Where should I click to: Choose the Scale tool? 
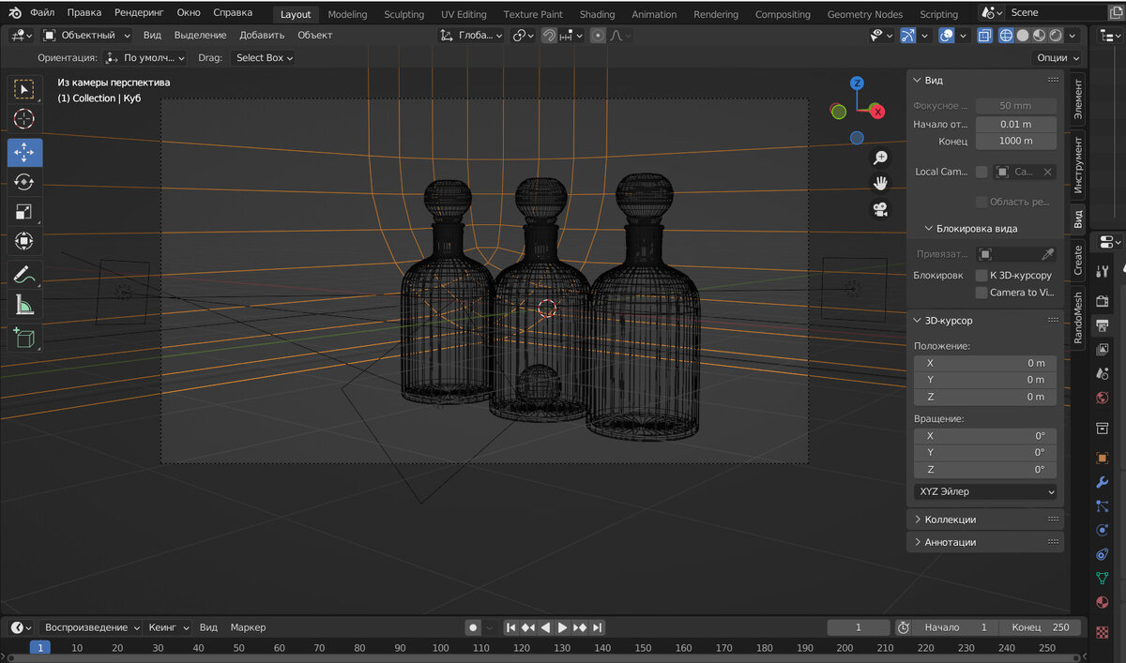click(24, 212)
